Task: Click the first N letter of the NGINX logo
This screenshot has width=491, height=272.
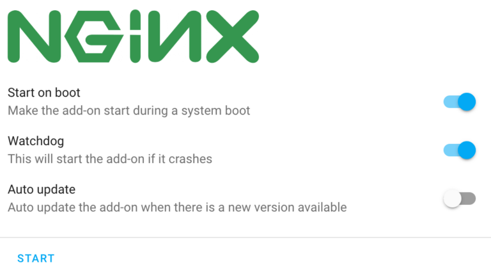Action: pyautogui.click(x=34, y=36)
